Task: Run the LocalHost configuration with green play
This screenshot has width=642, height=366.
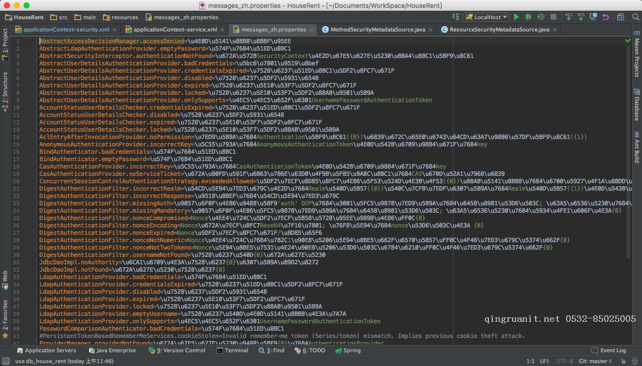Action: [x=516, y=17]
